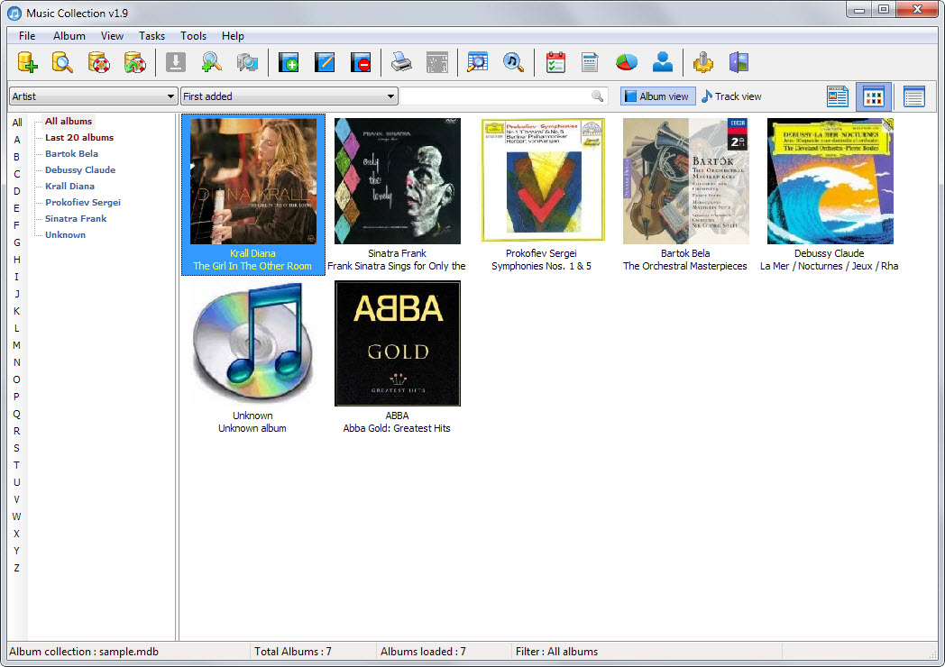Screen dimensions: 945x667
Task: Click the new database icon with green plus
Action: (28, 62)
